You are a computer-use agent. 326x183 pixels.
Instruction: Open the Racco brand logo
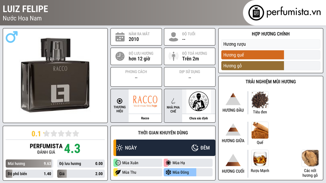coord(145,101)
